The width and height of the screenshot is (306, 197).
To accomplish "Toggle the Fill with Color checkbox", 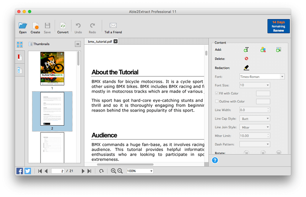I will pos(216,93).
